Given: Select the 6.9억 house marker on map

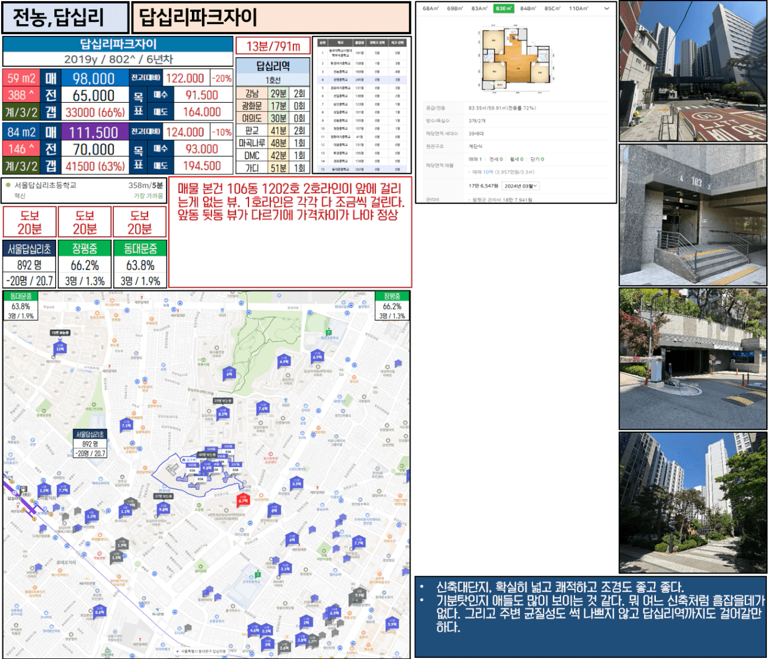Looking at the screenshot, I should (x=317, y=356).
